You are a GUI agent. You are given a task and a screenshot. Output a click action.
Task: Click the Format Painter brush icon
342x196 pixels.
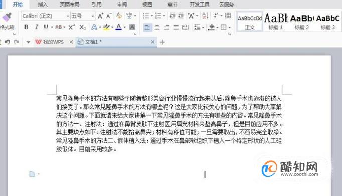point(7,17)
